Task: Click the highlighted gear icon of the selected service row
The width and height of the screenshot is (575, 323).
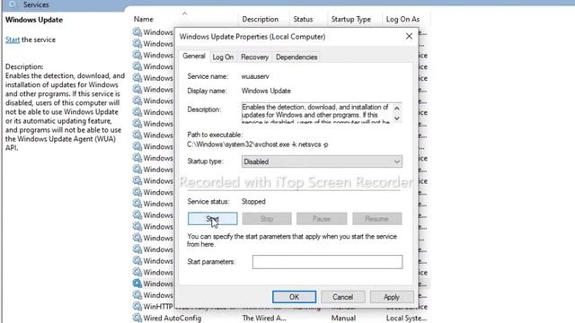Action: pos(137,284)
